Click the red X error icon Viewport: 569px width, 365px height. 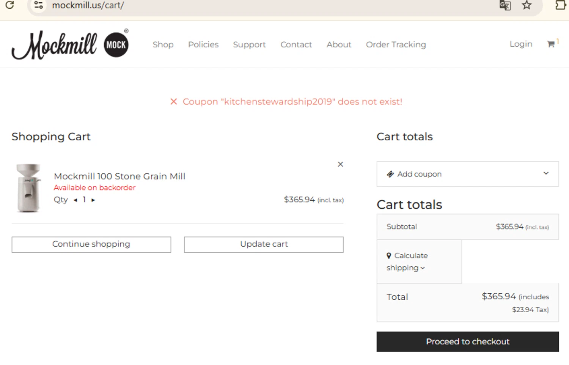[x=174, y=102]
